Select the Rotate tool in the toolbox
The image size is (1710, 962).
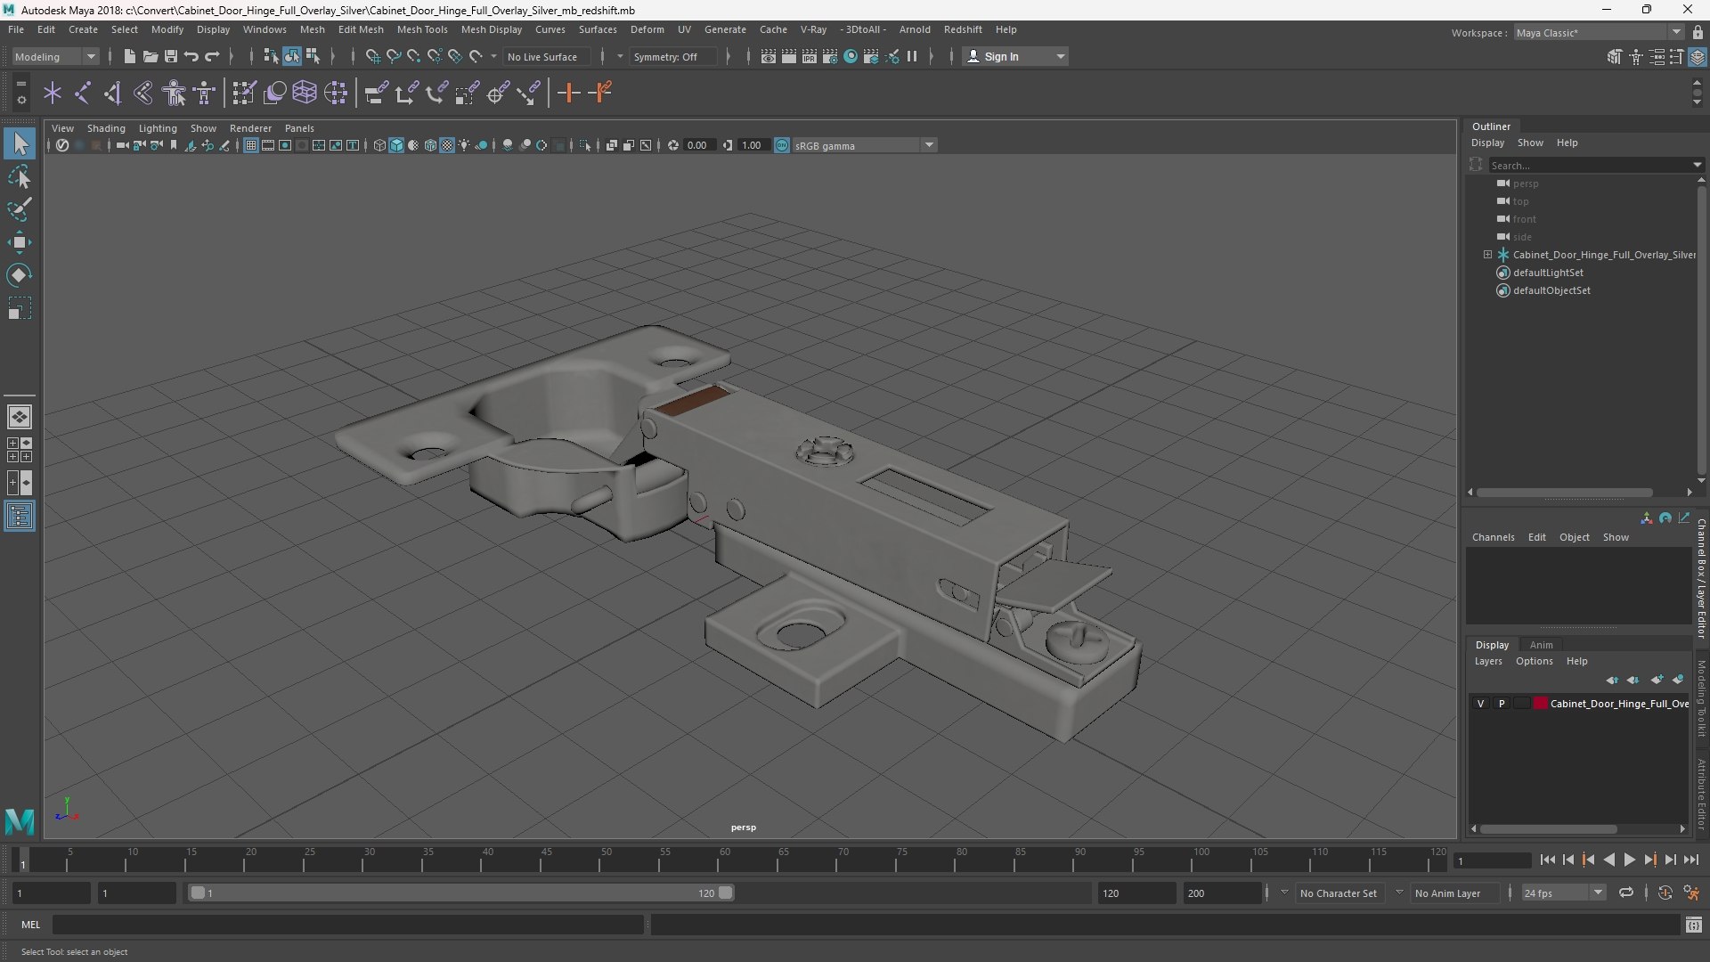[20, 275]
